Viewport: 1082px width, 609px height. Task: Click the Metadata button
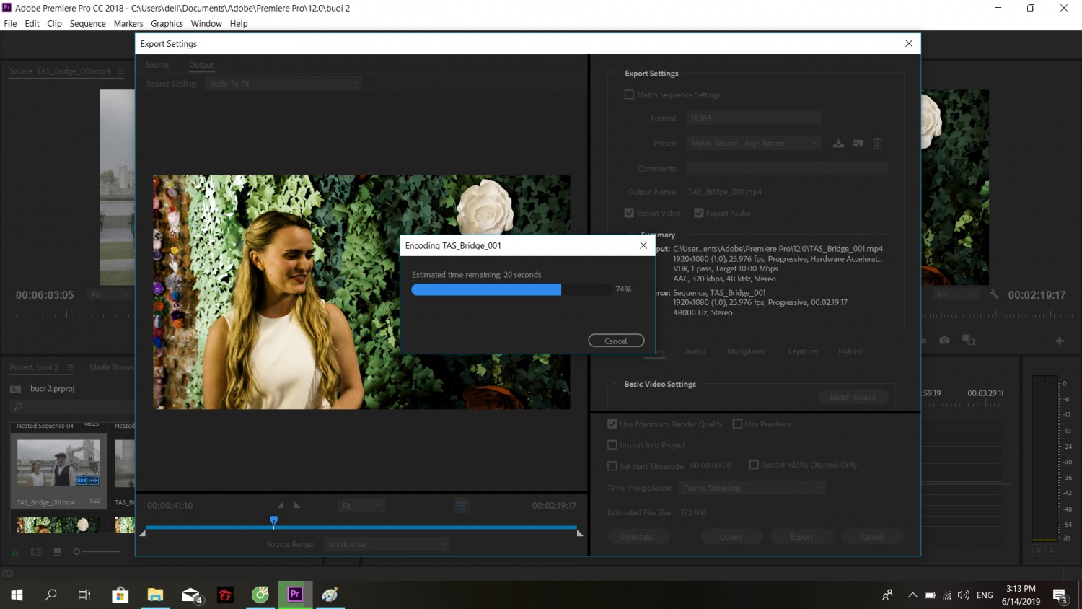tap(638, 537)
